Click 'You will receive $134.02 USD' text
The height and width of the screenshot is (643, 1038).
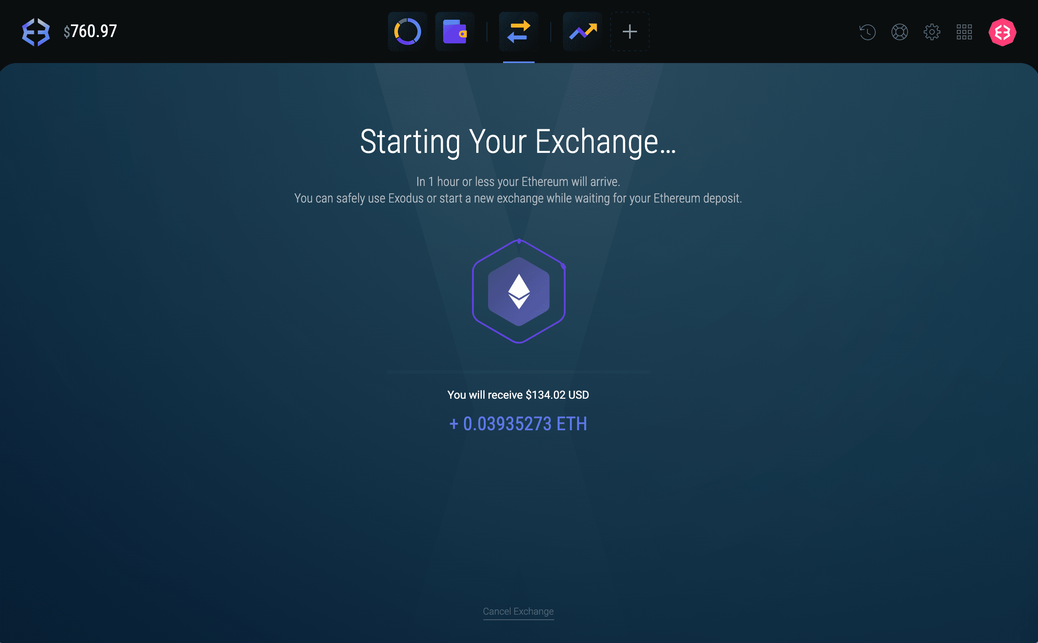coord(518,395)
